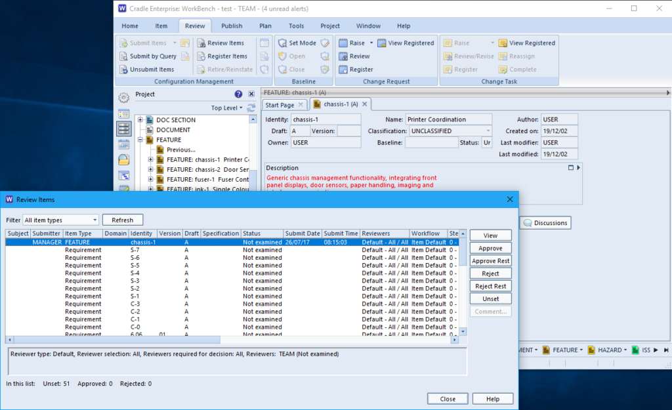Click the Unsubmit Items ribbon icon
Viewport: 672px width, 410px height.
[123, 70]
